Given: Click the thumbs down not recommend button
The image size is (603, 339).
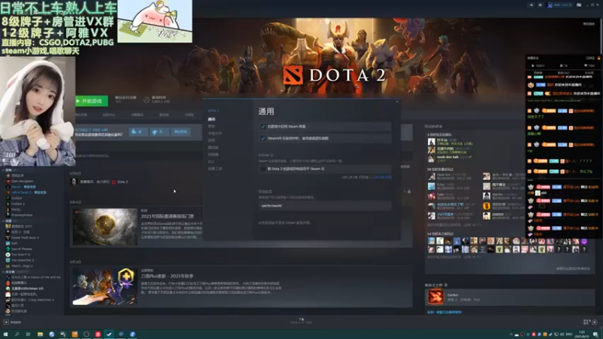Looking at the screenshot, I should (158, 131).
